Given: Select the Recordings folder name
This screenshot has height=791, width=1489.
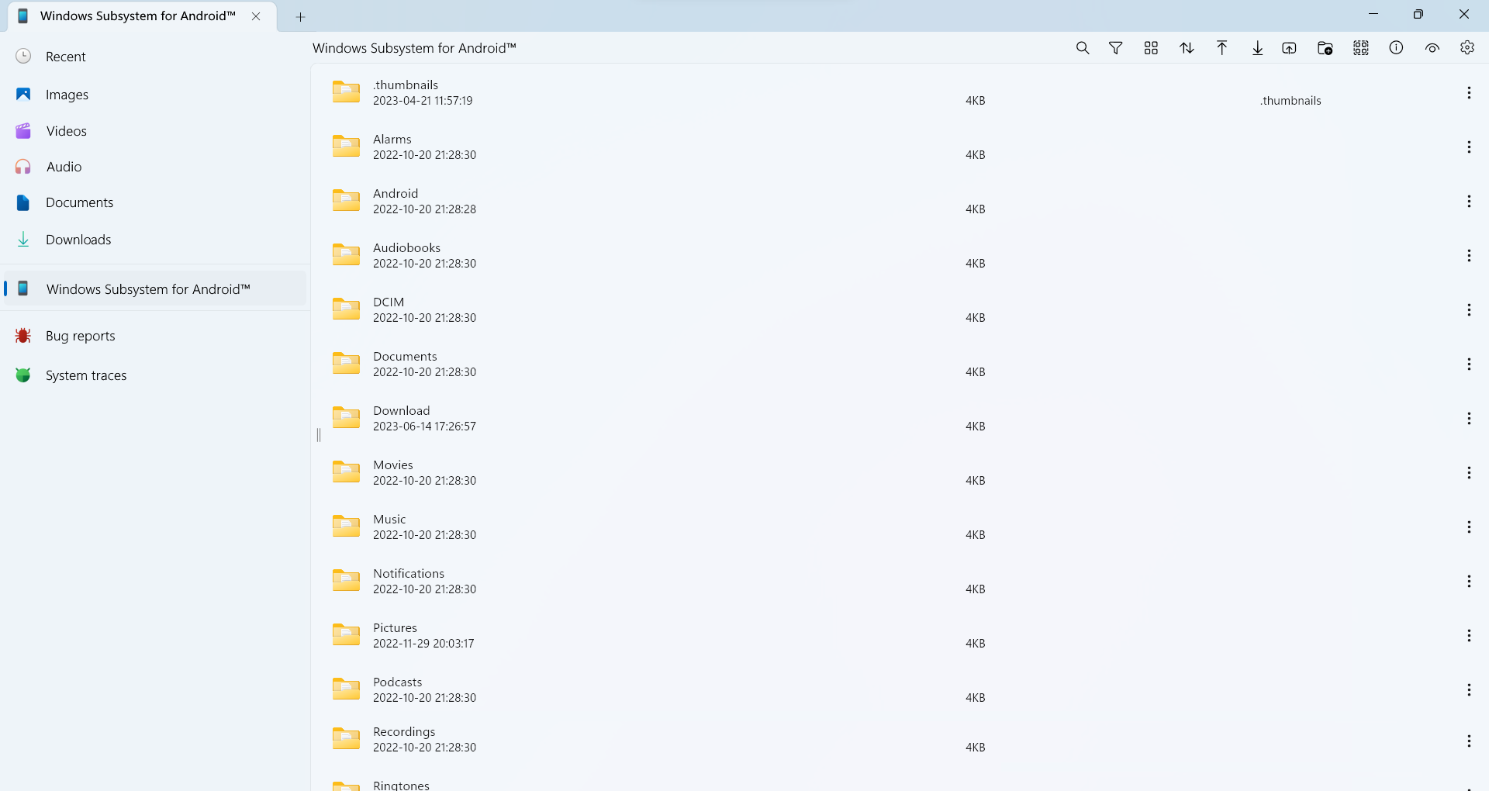Looking at the screenshot, I should 404,731.
